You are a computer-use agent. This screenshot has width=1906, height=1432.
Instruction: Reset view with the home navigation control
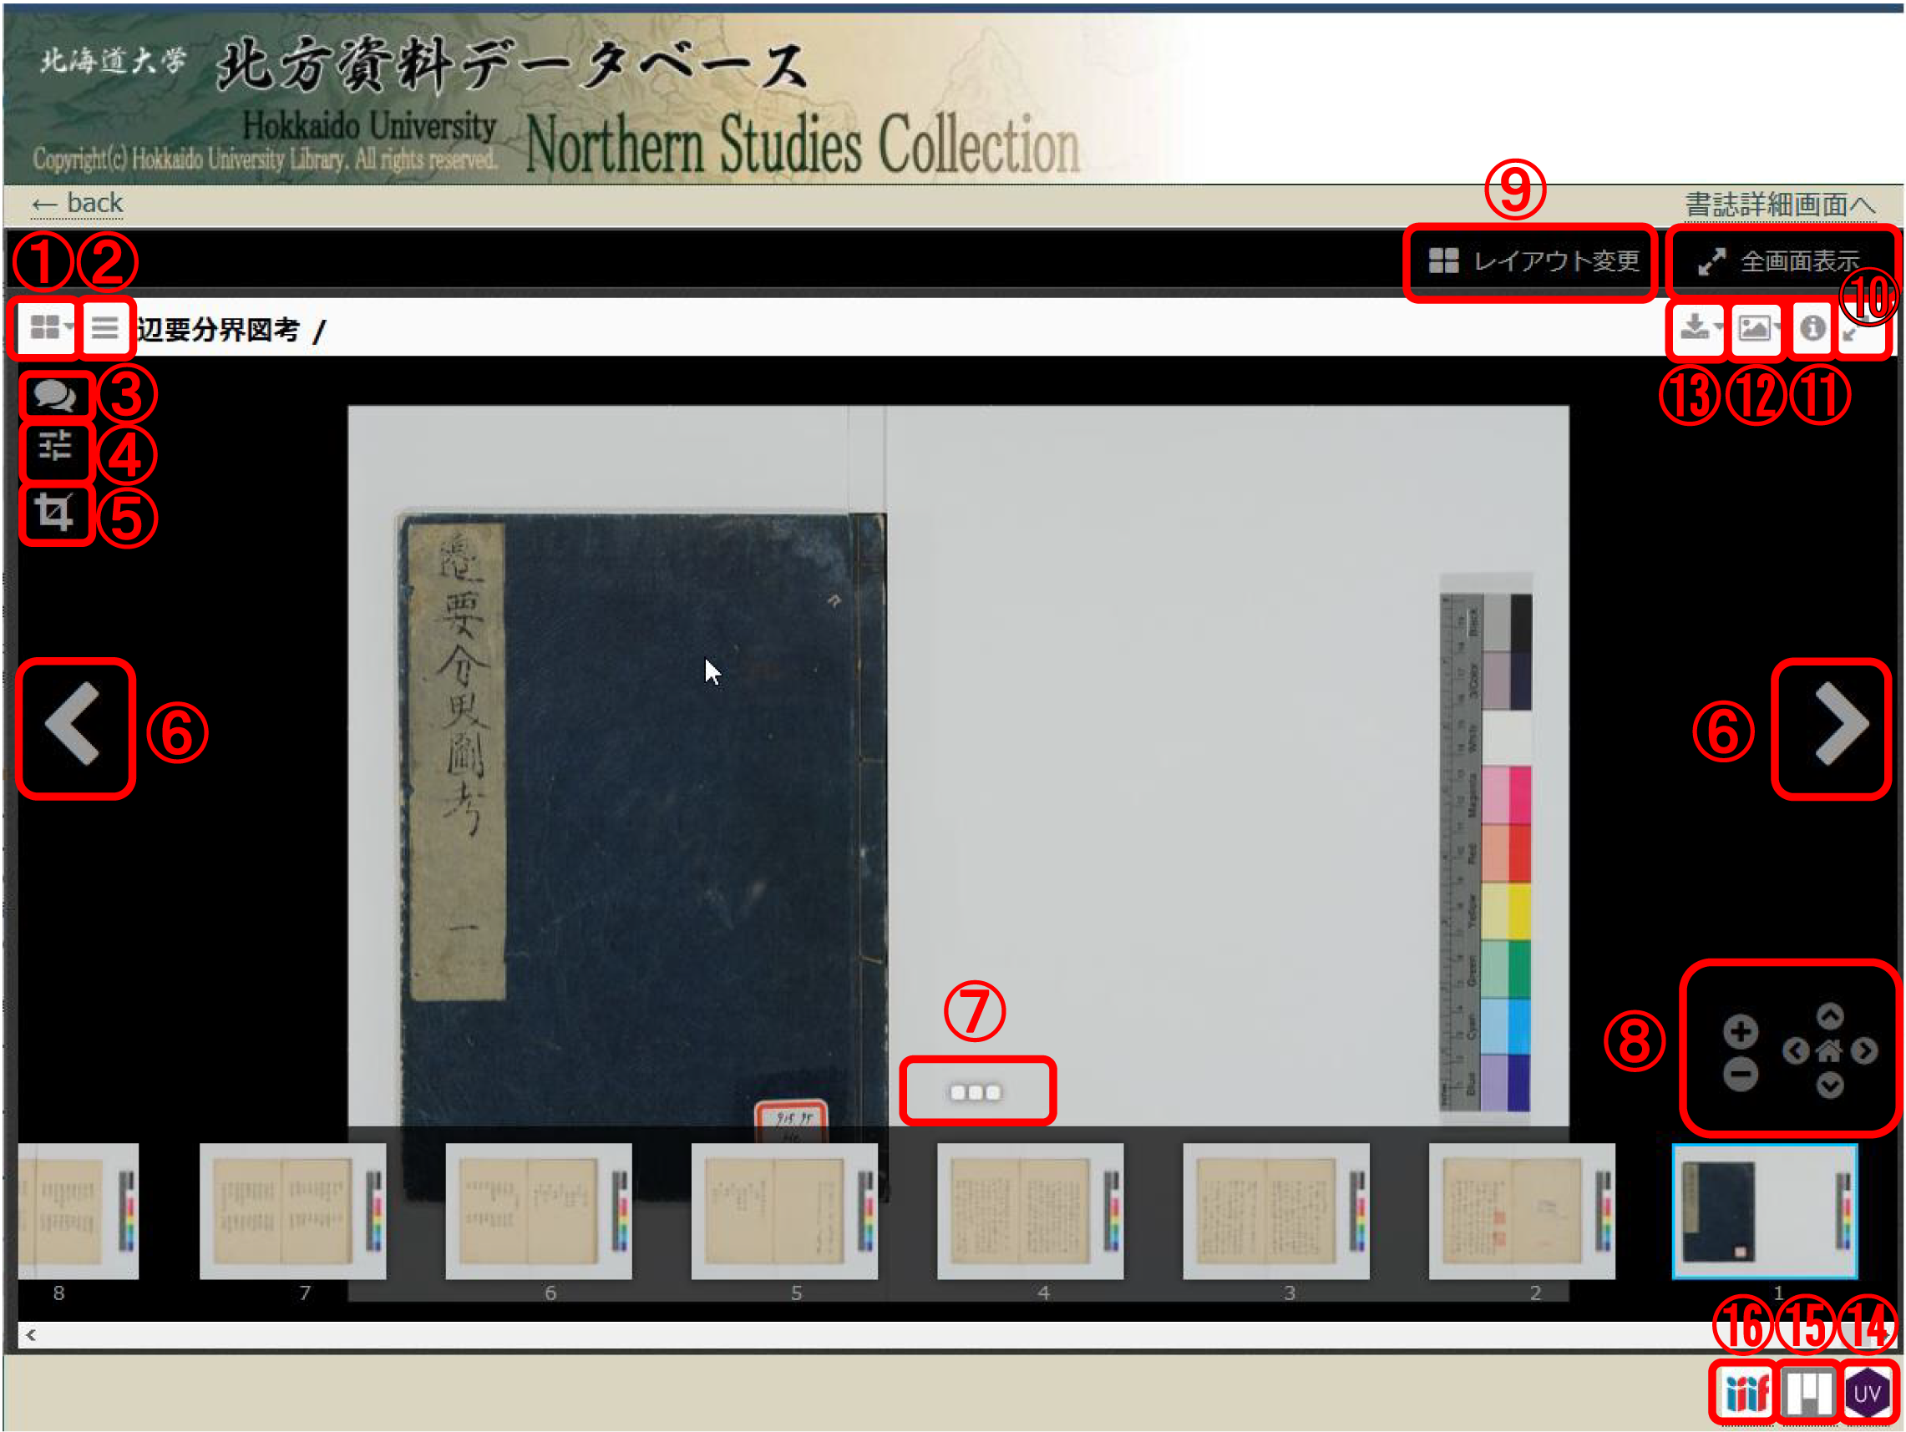[x=1828, y=1050]
